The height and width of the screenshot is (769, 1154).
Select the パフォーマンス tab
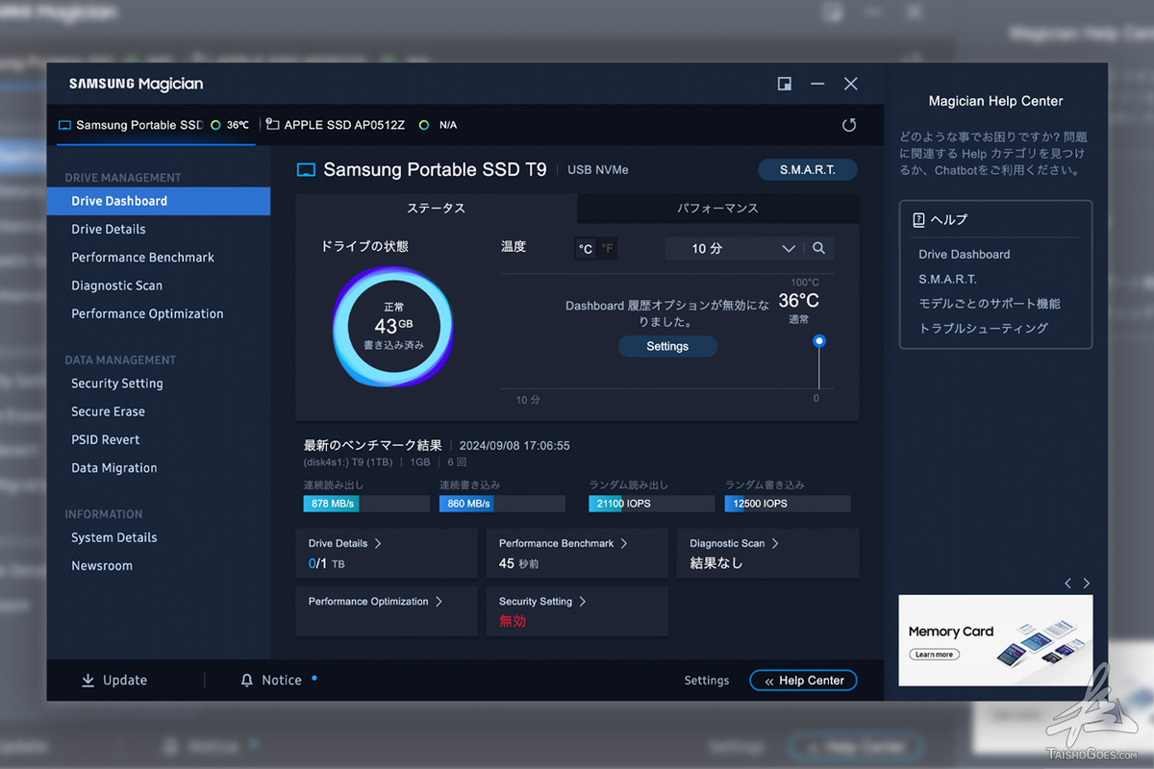pos(717,209)
